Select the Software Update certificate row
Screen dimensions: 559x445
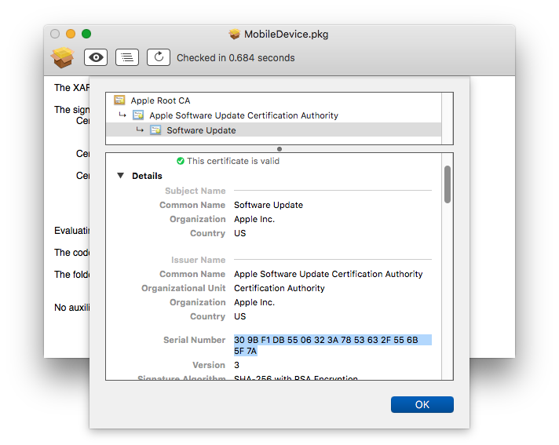[274, 130]
